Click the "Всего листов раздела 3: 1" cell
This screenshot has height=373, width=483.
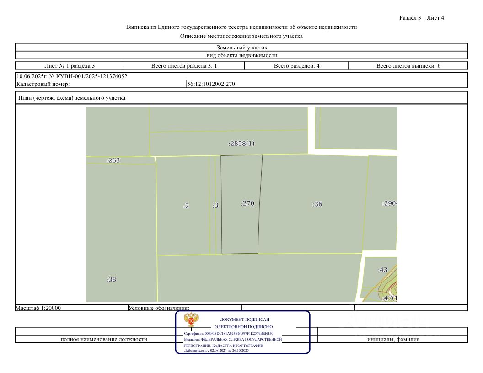[x=184, y=65]
